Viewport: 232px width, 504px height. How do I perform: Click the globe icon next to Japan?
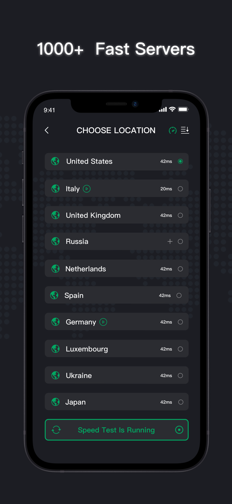coord(56,402)
